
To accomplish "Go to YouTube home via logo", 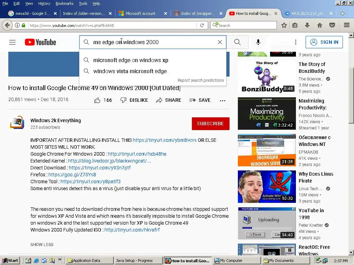I will 40,42.
